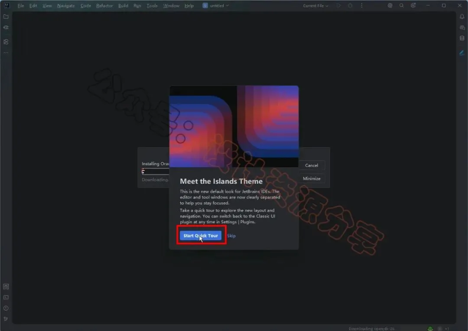Open the Structure tool window icon
Viewport: 468px width, 331px height.
click(6, 42)
